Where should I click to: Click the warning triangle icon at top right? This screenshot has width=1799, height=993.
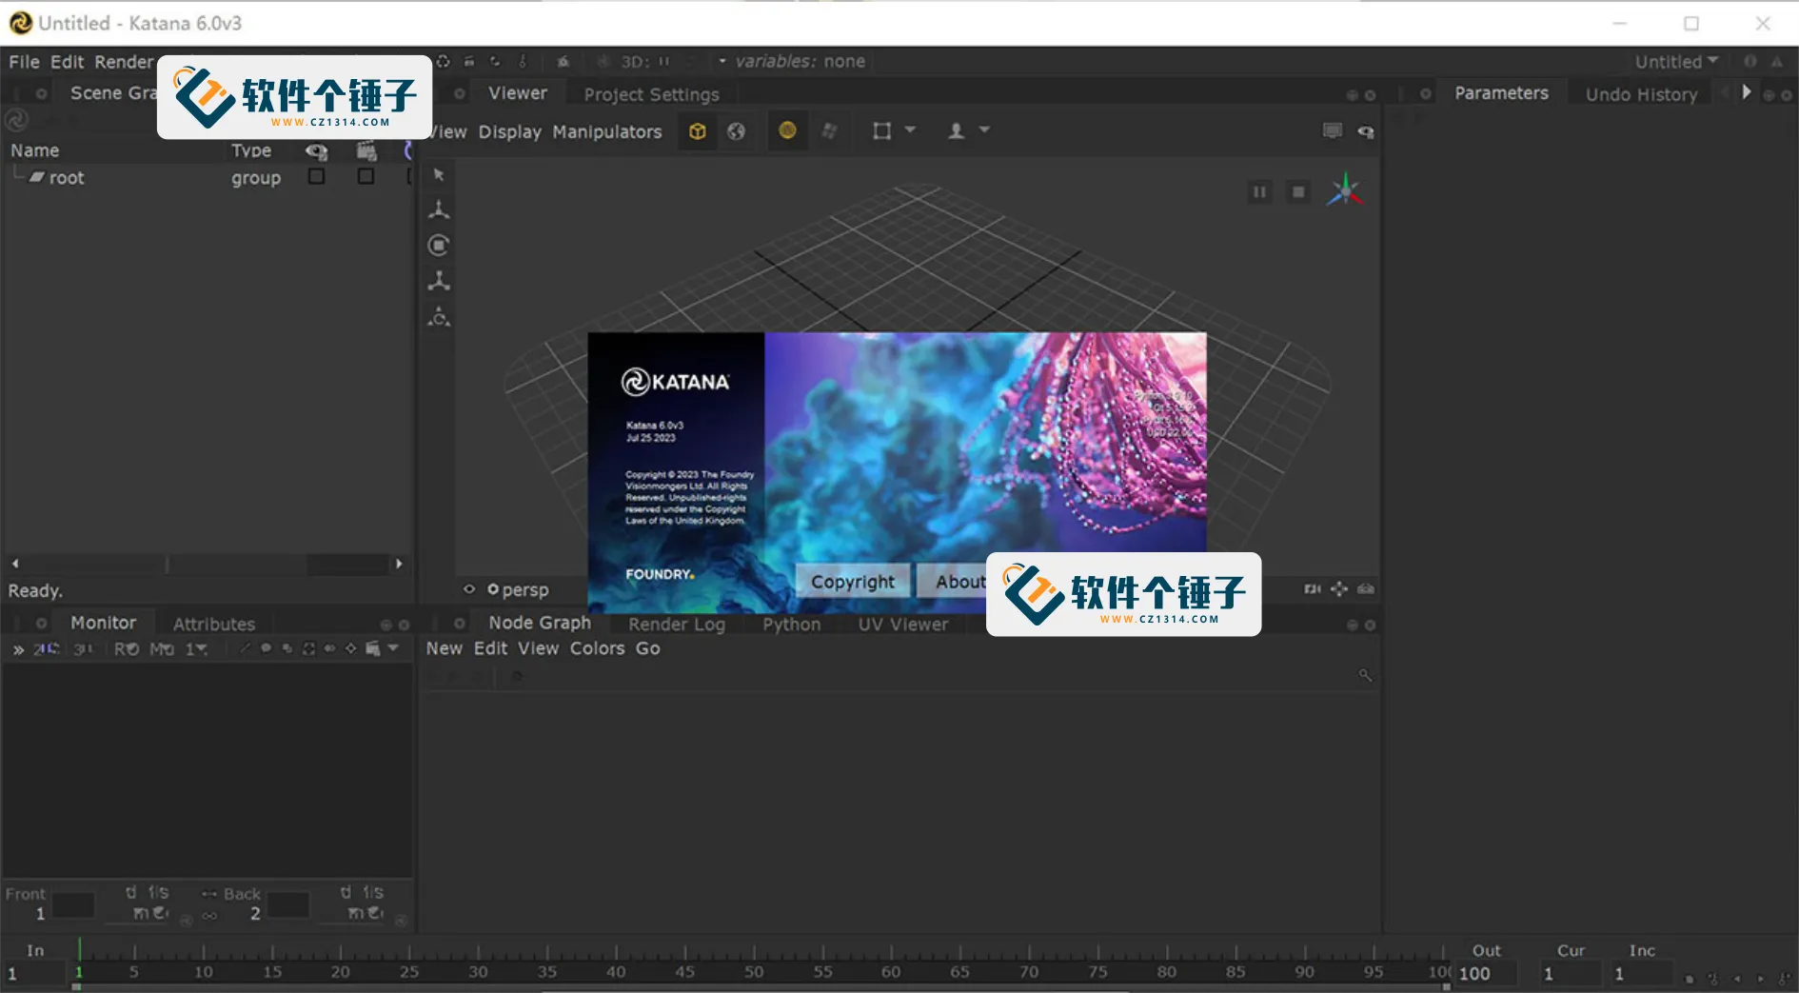[x=1777, y=61]
